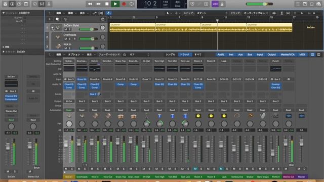Open the tracks area Edit menu
The image size is (324, 182).
point(60,13)
